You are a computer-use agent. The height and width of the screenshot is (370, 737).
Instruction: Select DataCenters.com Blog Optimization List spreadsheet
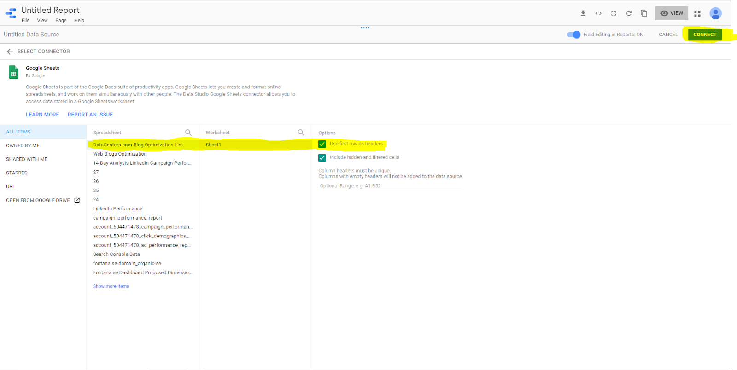[143, 145]
